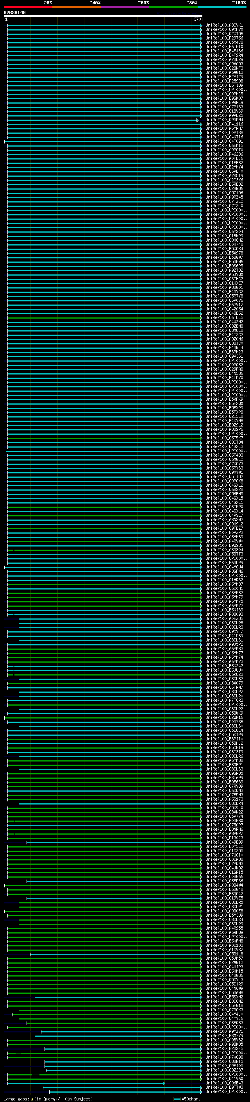
Task: Click the yellow large gaps triangle icon
Action: click(x=32, y=1098)
